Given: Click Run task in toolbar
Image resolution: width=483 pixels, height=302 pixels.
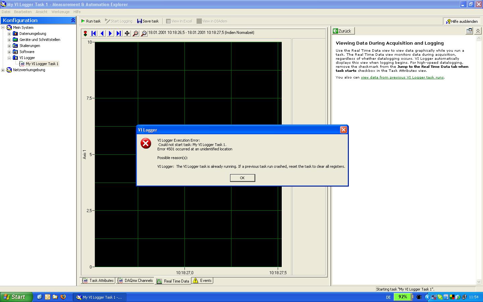Looking at the screenshot, I should [x=91, y=21].
